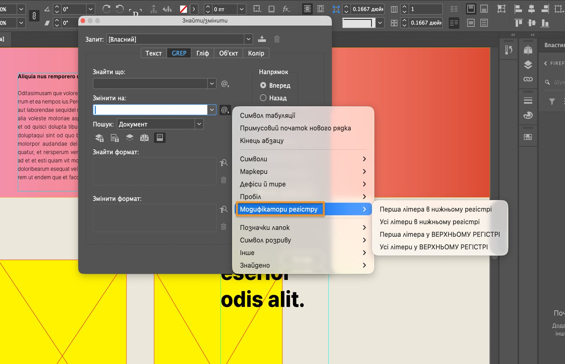Expand the Символи submenu
Image resolution: width=565 pixels, height=364 pixels.
click(303, 159)
